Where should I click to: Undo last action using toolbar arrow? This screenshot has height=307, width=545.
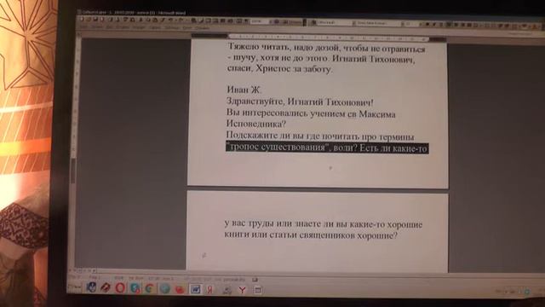[x=171, y=20]
